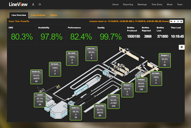Select the Tpt Labell... machine card
The height and width of the screenshot is (128, 191).
click(x=72, y=58)
